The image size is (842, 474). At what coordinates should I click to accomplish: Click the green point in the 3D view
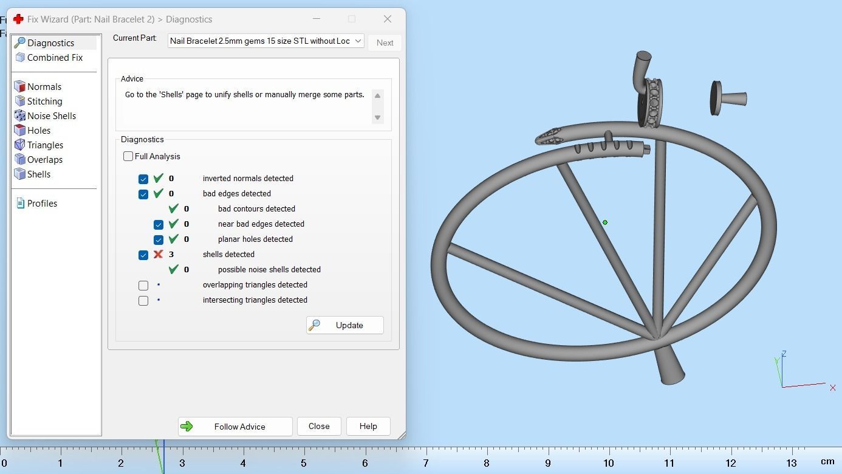605,222
